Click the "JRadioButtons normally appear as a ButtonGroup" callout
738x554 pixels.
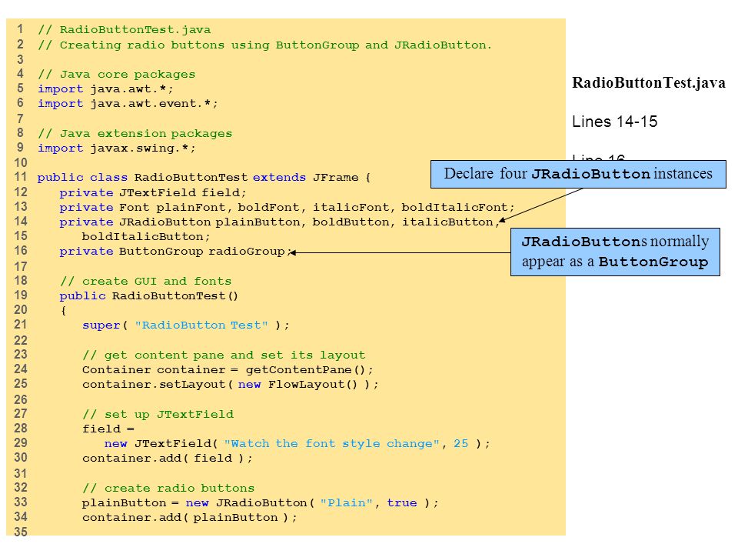click(x=615, y=252)
